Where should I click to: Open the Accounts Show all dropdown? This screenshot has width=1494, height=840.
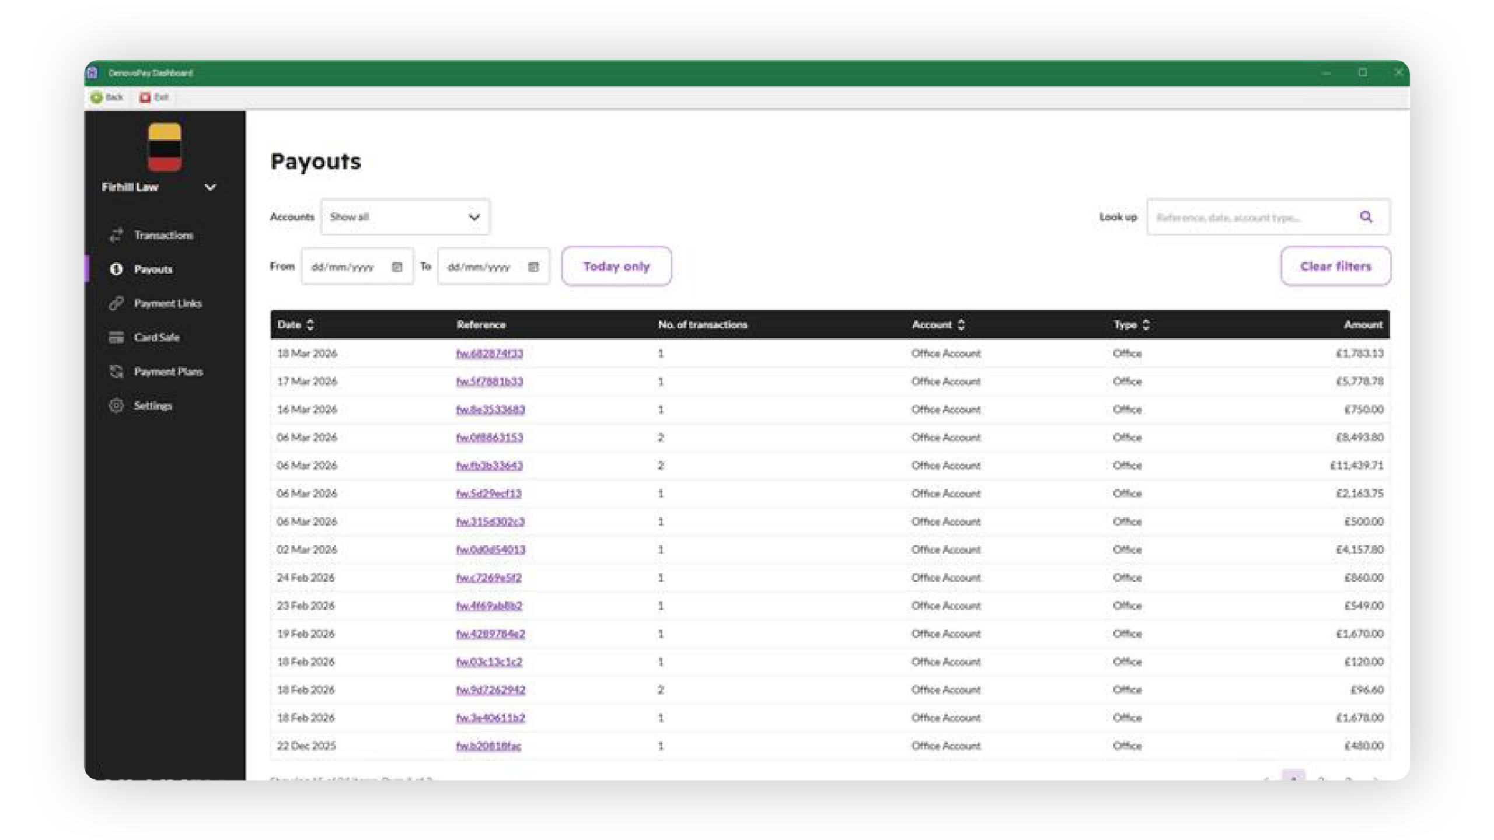pos(405,217)
